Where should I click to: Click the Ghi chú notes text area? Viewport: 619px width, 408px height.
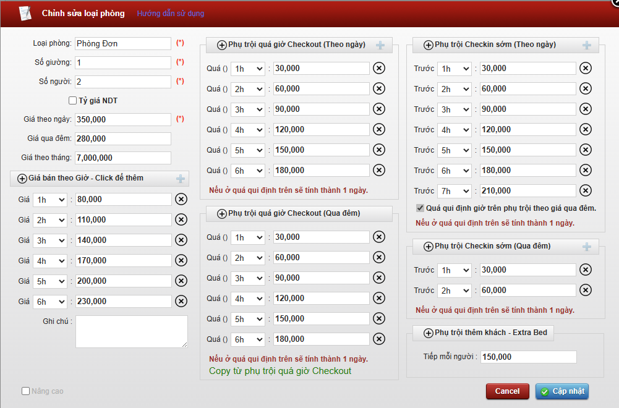tap(131, 331)
